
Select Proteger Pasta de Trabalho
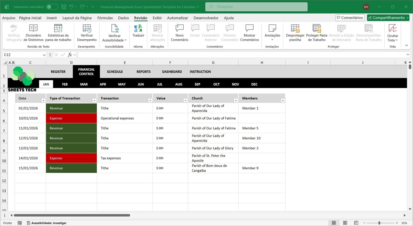(x=316, y=28)
